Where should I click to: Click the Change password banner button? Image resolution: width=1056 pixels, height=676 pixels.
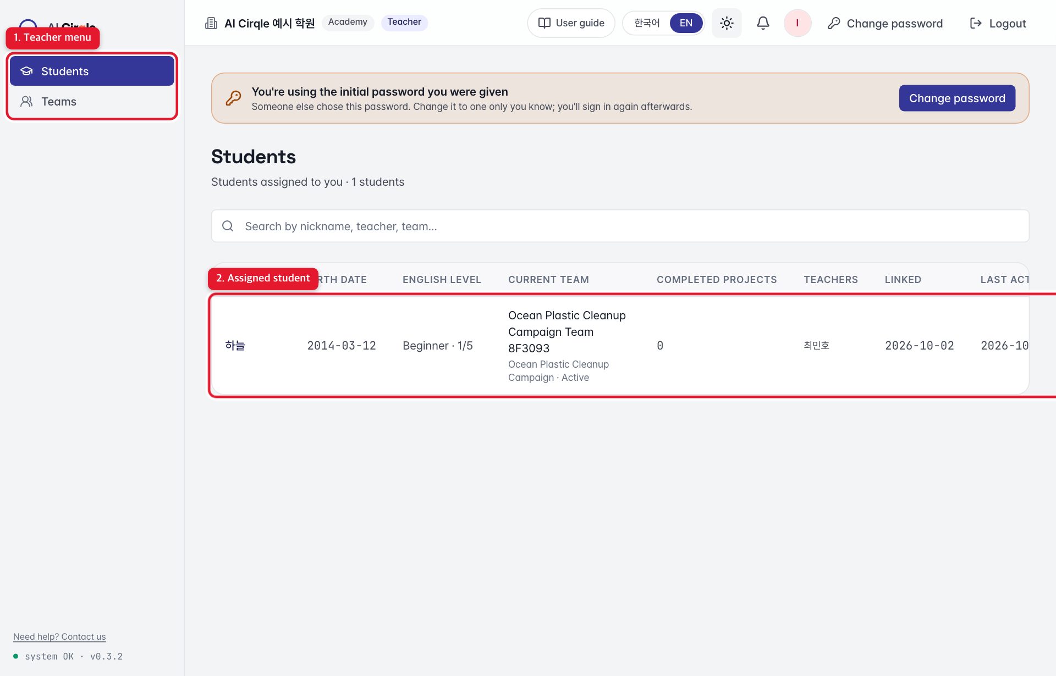957,98
